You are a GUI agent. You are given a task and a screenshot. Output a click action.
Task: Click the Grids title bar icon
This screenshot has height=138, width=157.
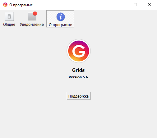point(5,5)
